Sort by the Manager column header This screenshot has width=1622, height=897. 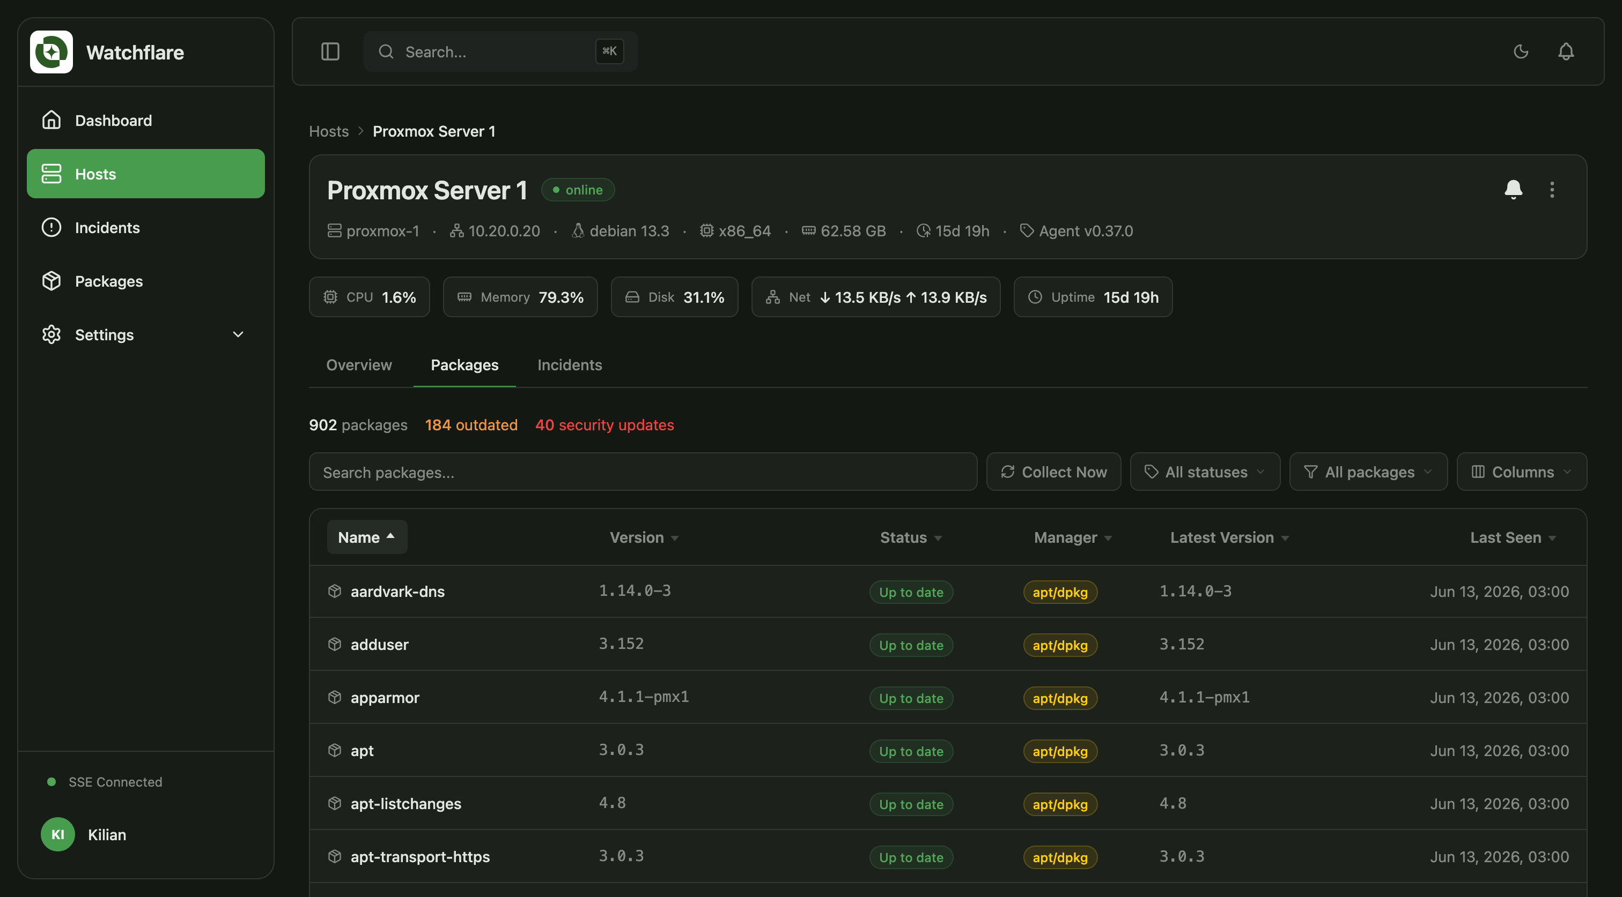click(1073, 537)
